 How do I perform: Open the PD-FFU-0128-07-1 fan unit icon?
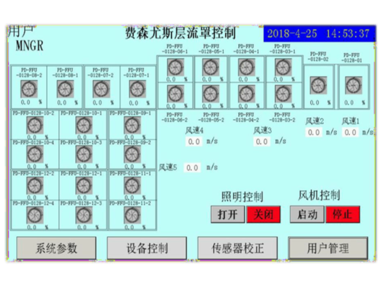coord(138,89)
